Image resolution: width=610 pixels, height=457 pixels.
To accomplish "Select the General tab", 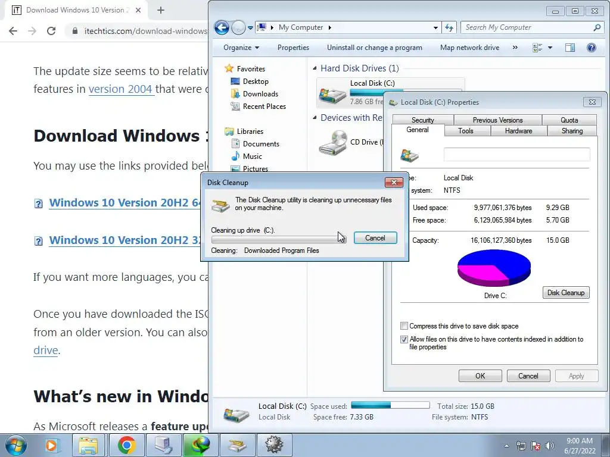I will click(418, 130).
